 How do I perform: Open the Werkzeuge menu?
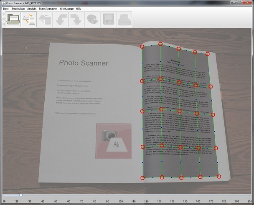(66, 9)
